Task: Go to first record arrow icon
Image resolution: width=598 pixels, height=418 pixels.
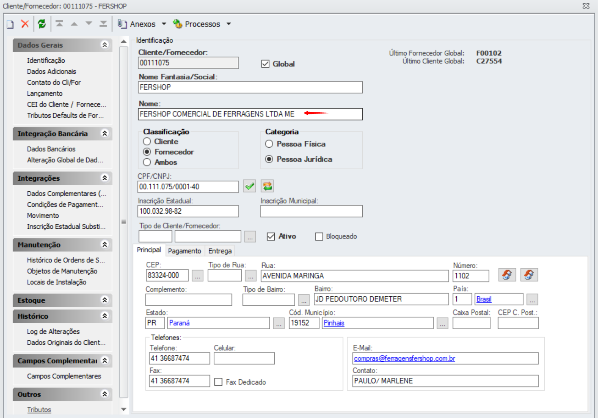Action: 59,24
